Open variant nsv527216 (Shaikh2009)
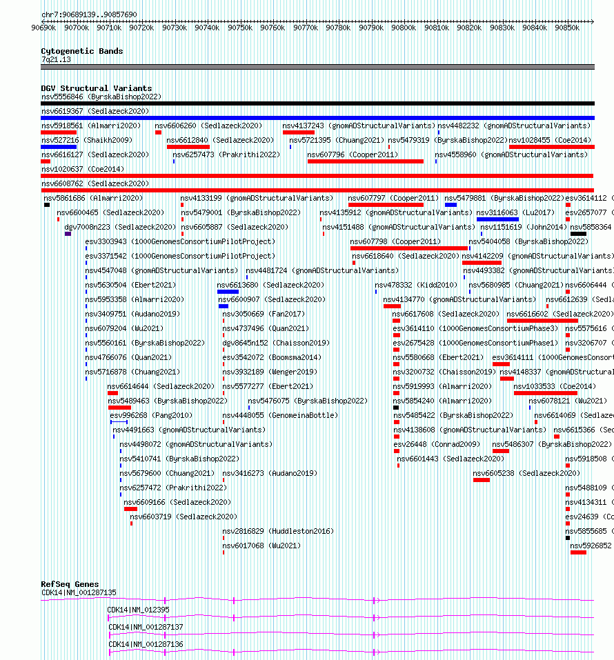 (x=87, y=140)
